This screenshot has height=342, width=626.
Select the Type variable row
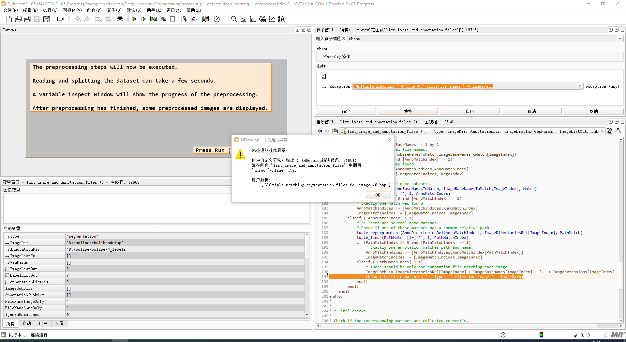(154, 236)
